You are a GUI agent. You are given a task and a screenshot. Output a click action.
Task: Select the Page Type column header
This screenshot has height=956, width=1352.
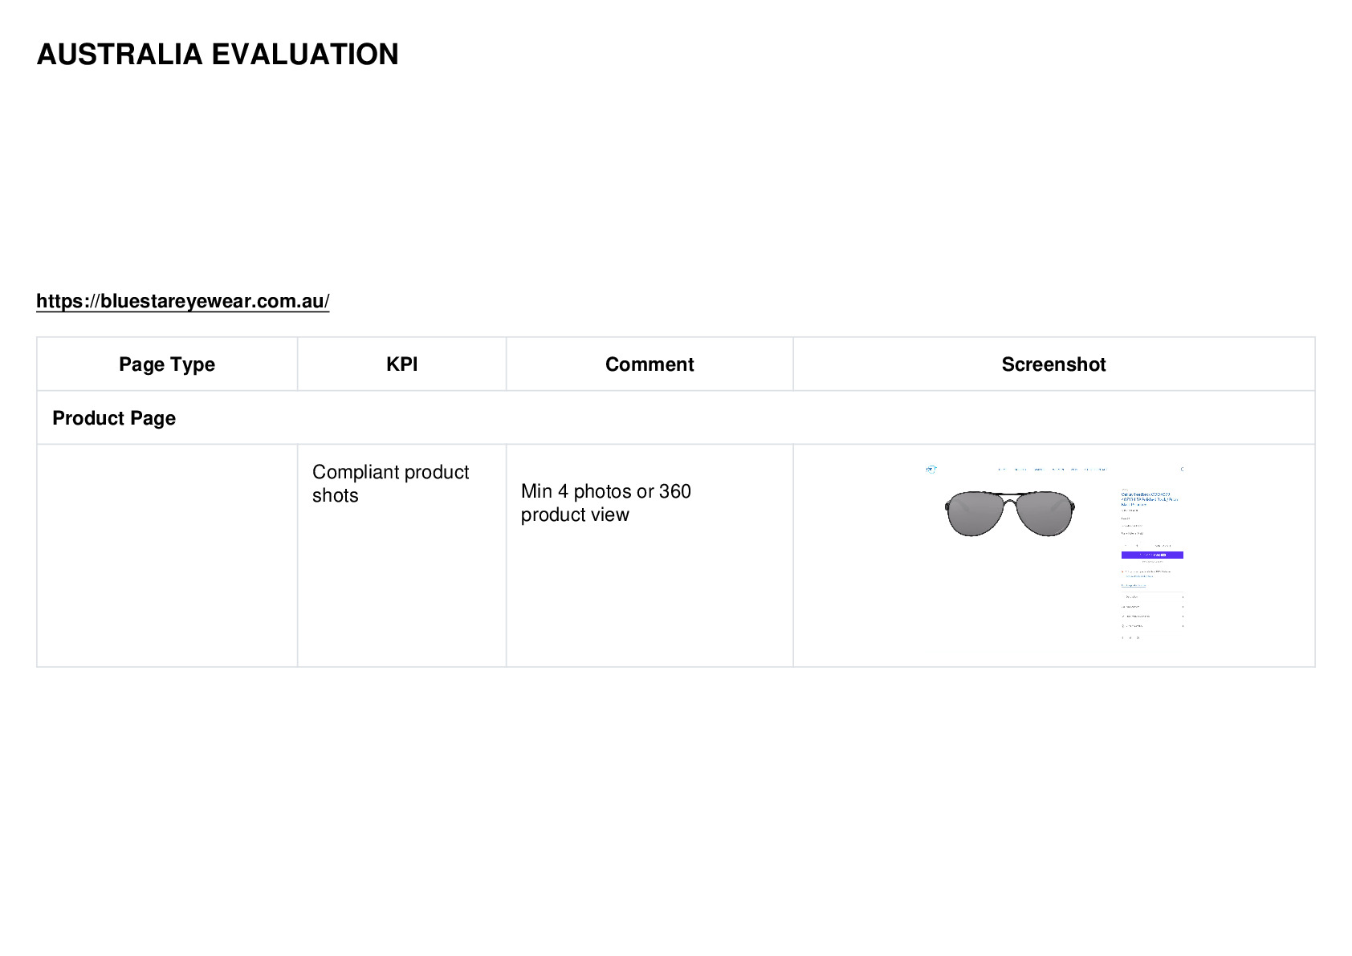[x=167, y=364]
